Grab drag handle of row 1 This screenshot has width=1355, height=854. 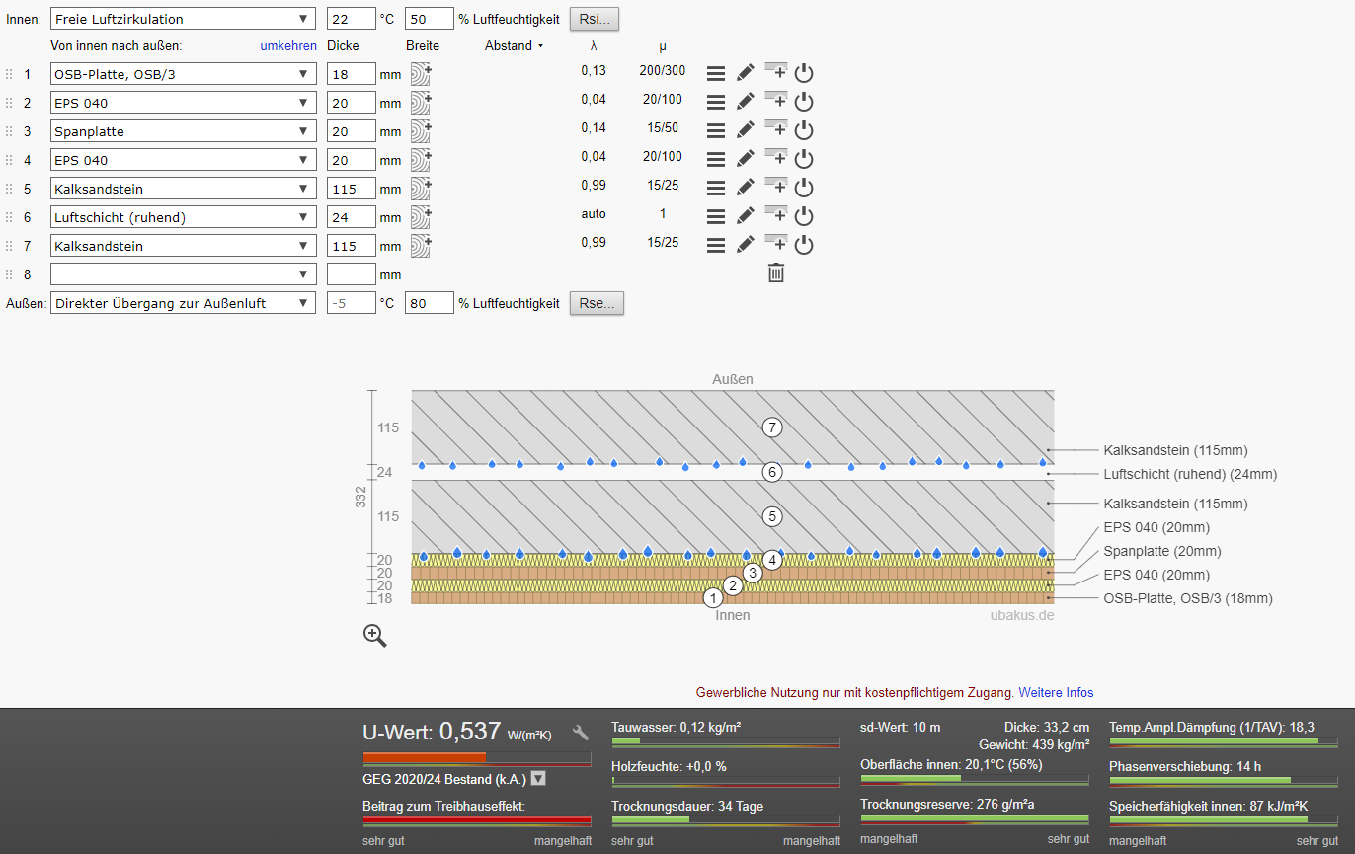(9, 74)
